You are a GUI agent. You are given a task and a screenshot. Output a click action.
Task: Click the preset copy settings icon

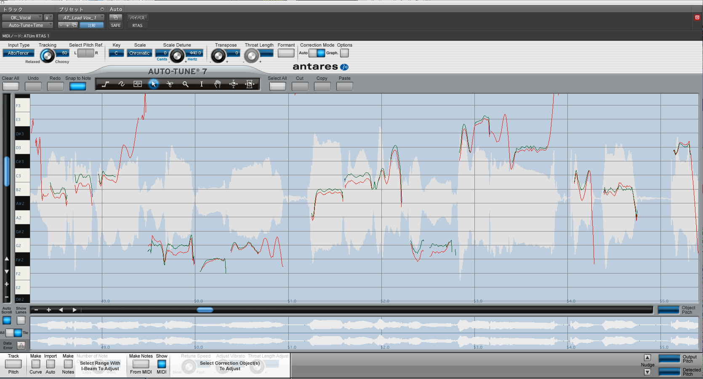pos(75,25)
